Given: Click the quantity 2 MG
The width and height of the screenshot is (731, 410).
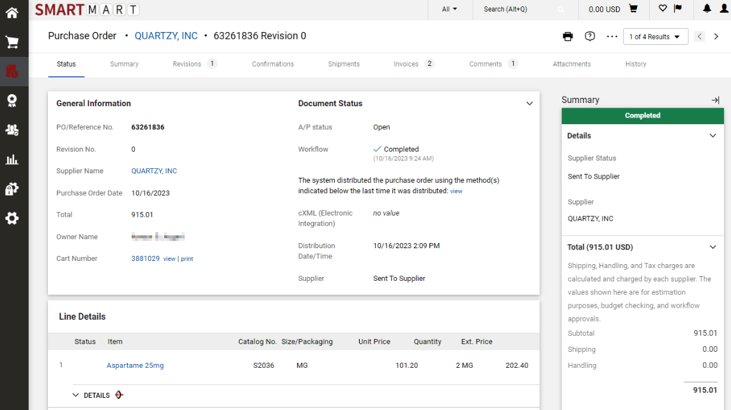Looking at the screenshot, I should point(465,365).
